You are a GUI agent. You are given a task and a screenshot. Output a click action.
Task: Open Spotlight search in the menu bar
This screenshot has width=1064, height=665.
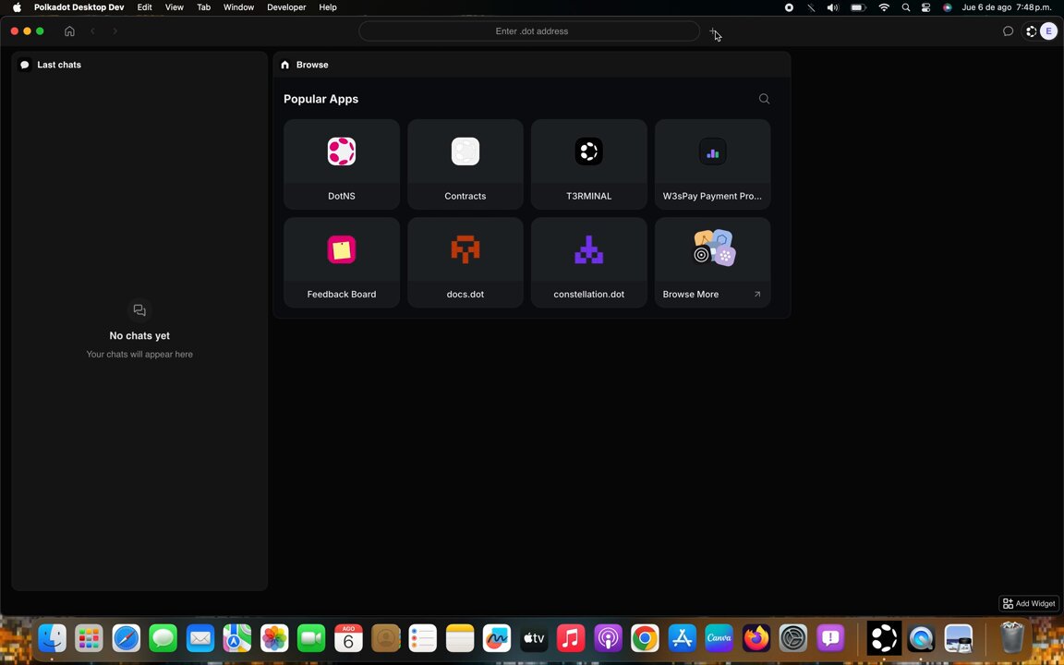[x=906, y=7]
